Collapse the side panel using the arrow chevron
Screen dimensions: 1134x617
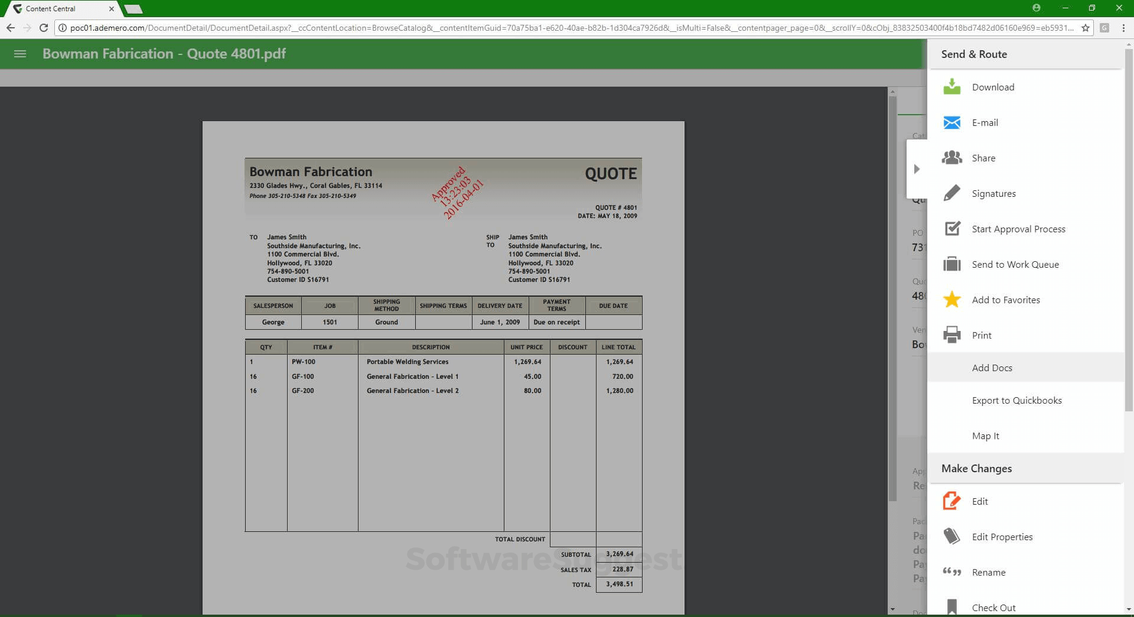click(x=917, y=168)
